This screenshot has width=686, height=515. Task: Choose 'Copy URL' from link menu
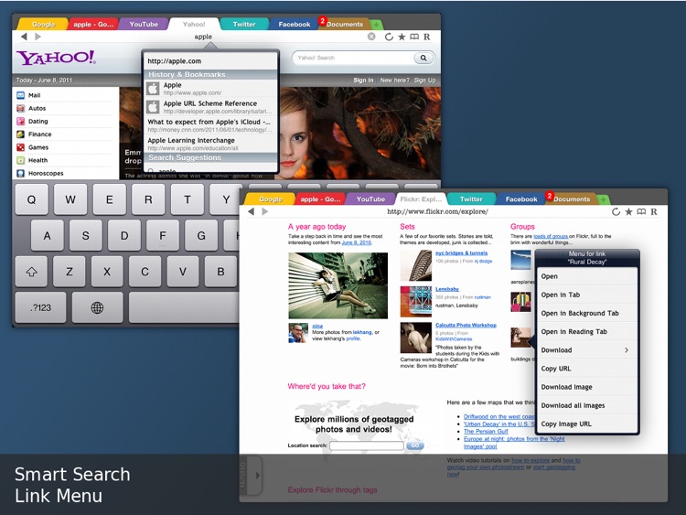[586, 369]
